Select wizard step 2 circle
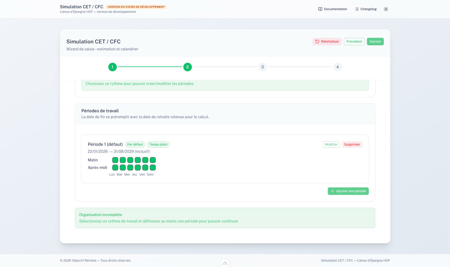This screenshot has width=450, height=267. pyautogui.click(x=187, y=67)
